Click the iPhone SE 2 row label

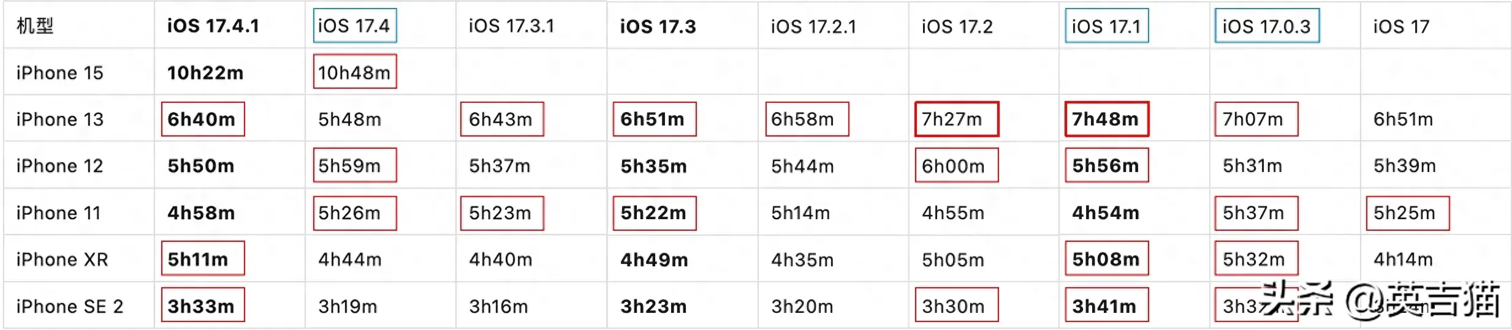69,306
